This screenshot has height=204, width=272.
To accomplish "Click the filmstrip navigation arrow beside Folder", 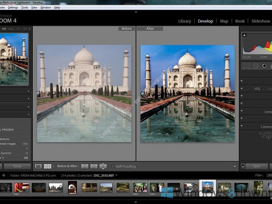I will (x=4, y=176).
